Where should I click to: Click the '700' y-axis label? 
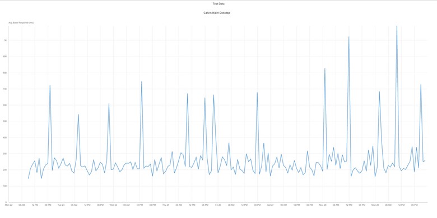[x=5, y=89]
